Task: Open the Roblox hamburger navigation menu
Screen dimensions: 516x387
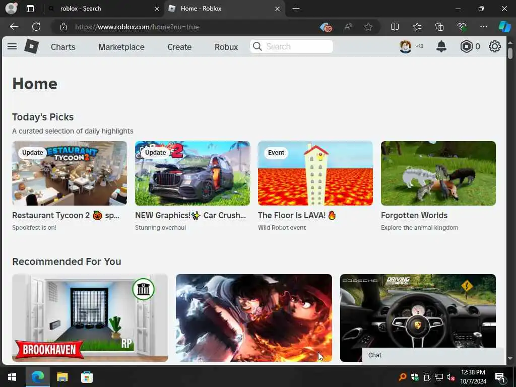Action: (12, 46)
